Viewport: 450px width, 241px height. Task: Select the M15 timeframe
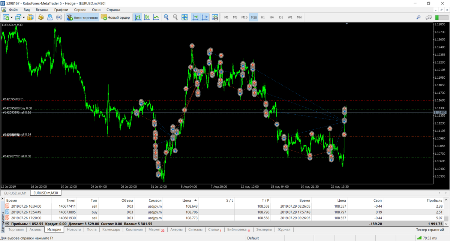(244, 17)
